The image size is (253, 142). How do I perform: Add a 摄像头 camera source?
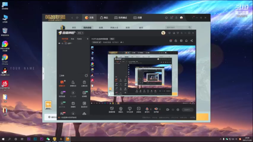coord(121,110)
